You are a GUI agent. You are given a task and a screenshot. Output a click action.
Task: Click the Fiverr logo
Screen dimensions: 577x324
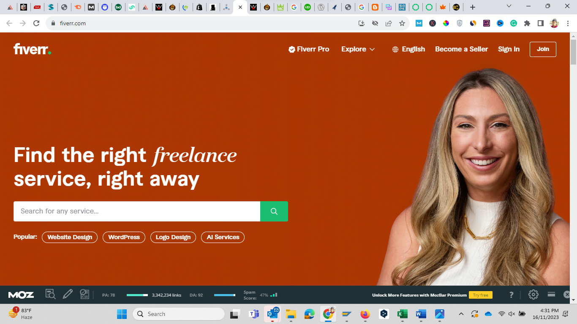[x=32, y=49]
